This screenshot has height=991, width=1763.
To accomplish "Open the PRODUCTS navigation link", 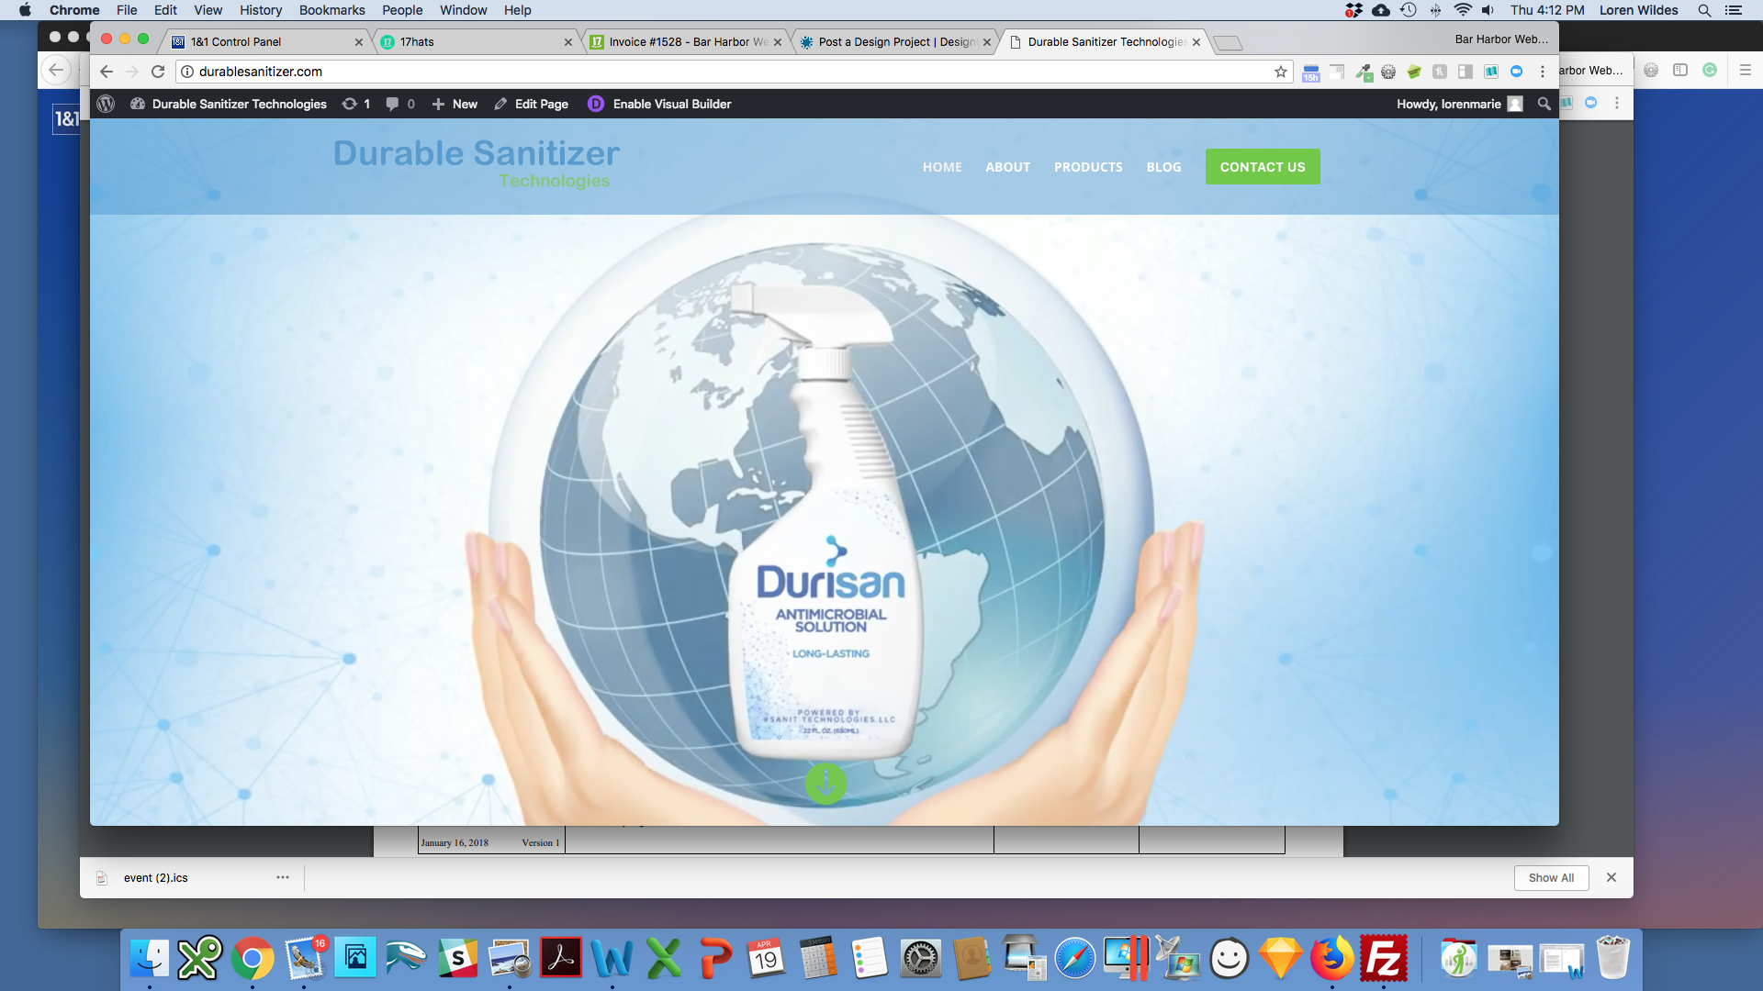I will coord(1088,167).
